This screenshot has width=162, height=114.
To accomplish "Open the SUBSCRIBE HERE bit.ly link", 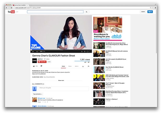I will click(x=49, y=77).
